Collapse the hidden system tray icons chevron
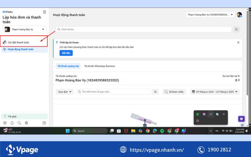Image resolution: width=251 pixels, height=157 pixels. coord(211,131)
